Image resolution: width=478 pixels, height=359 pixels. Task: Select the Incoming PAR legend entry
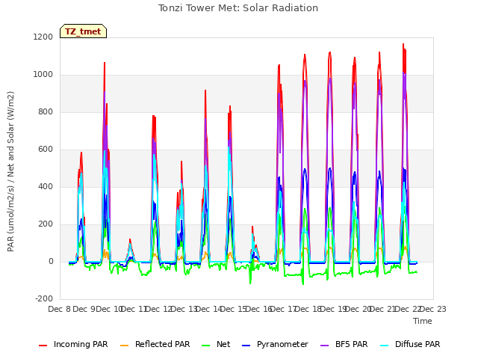pos(73,344)
